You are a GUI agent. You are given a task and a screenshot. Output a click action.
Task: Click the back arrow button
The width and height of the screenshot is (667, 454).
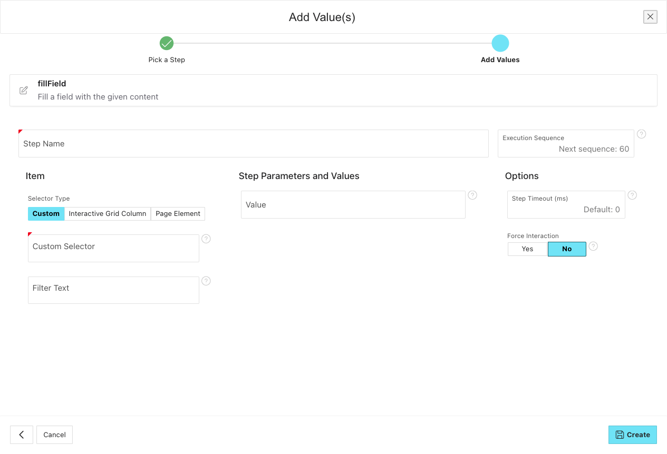coord(22,435)
